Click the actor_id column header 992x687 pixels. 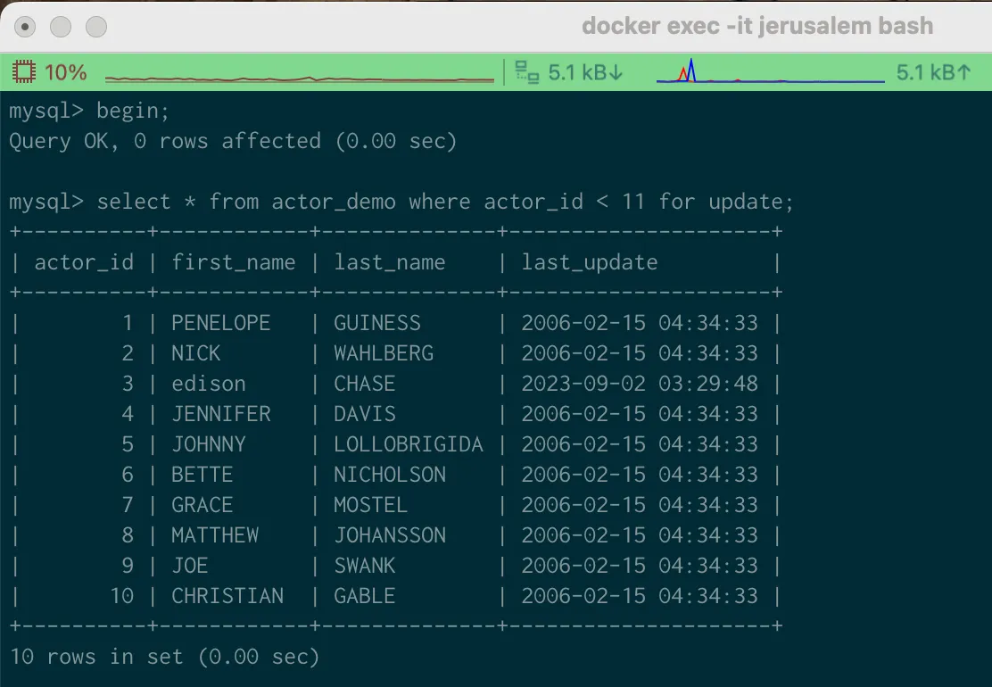coord(84,262)
